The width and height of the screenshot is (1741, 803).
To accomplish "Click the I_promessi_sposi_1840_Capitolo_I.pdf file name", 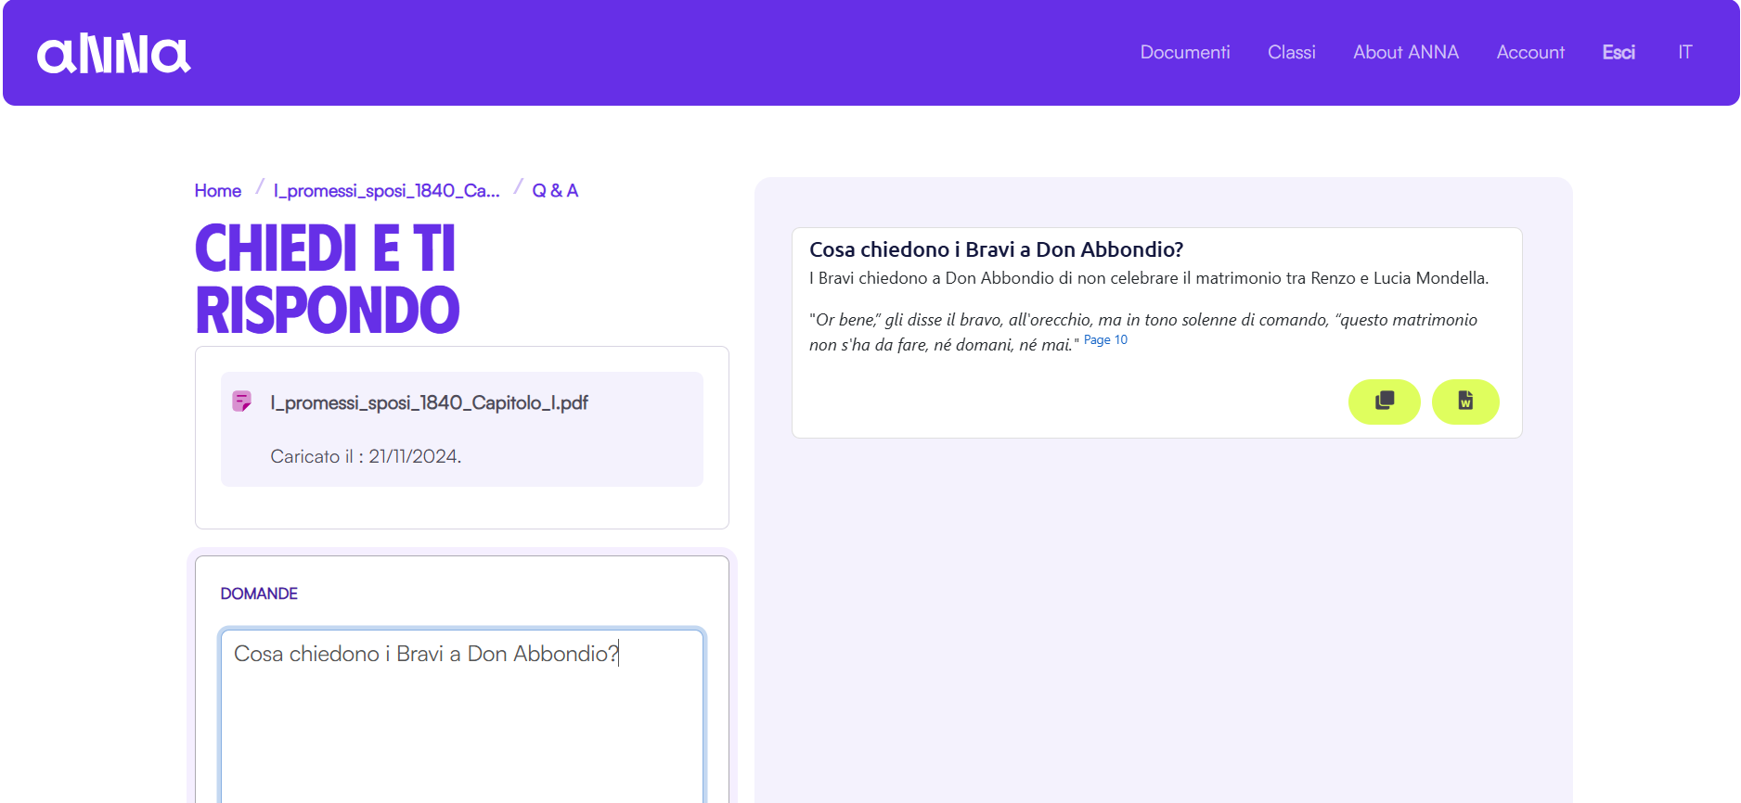I will coord(429,403).
